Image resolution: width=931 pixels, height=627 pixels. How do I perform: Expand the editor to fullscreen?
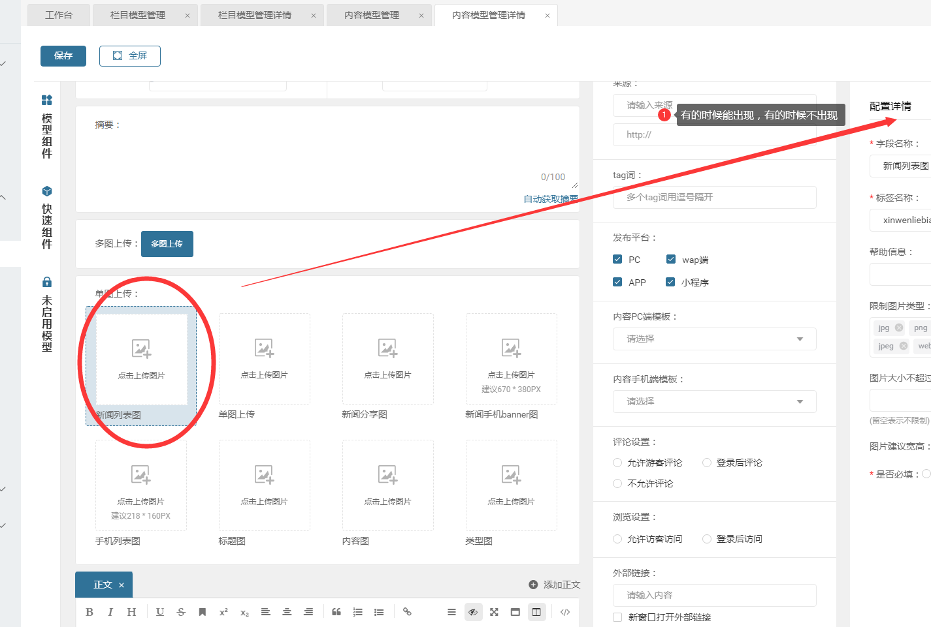click(494, 612)
